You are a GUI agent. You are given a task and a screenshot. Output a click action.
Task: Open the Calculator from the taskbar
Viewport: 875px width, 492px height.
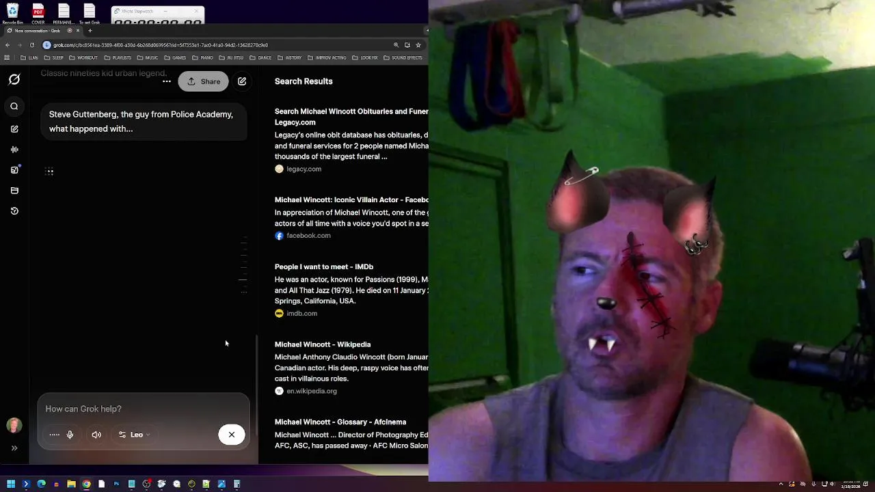click(237, 484)
